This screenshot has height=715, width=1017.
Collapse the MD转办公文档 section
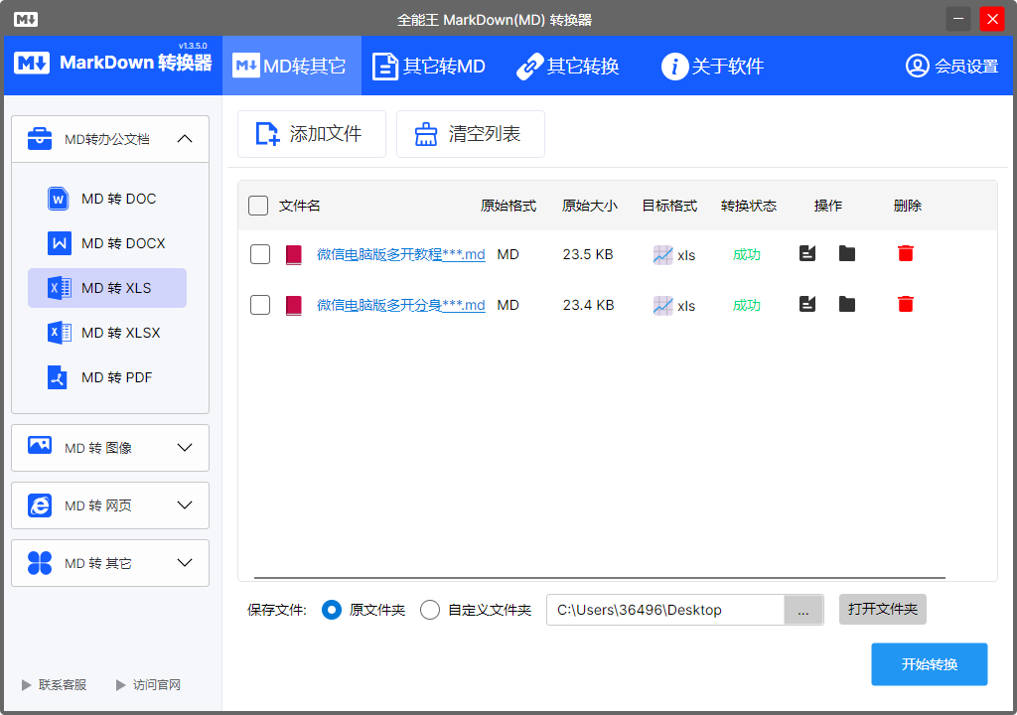coord(185,138)
